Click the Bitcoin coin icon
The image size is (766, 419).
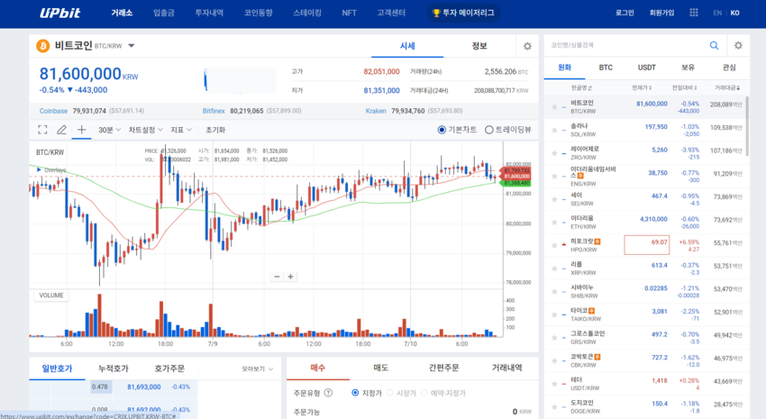click(43, 46)
